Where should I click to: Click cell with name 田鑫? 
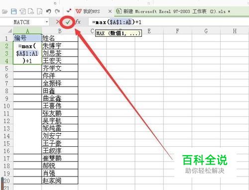60,91
